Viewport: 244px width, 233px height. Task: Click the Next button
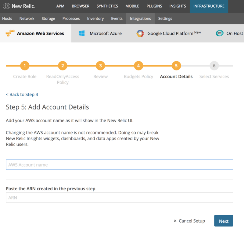[224, 221]
